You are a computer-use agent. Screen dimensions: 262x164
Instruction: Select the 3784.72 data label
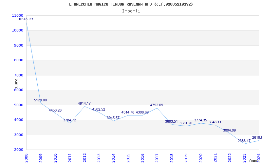[69, 120]
